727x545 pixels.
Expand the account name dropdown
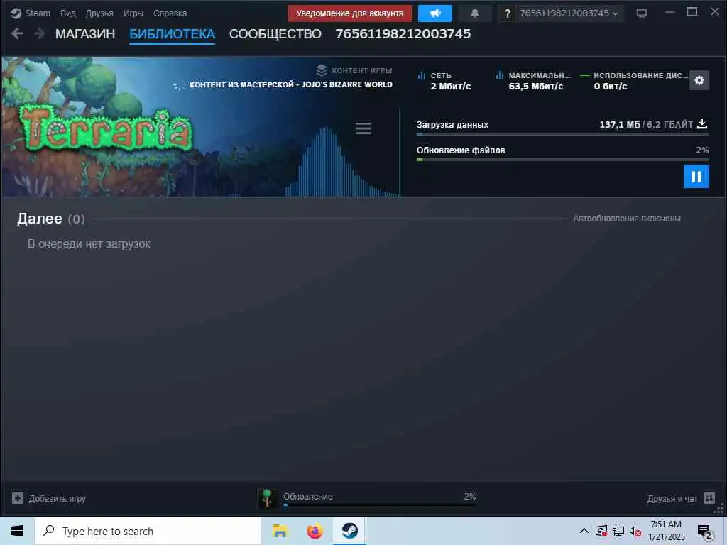pos(569,13)
